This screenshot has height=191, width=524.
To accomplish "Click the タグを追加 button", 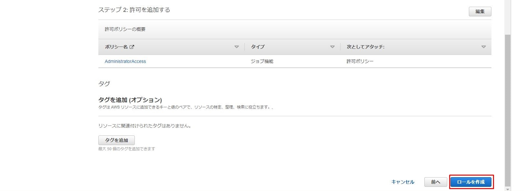I will pyautogui.click(x=116, y=140).
